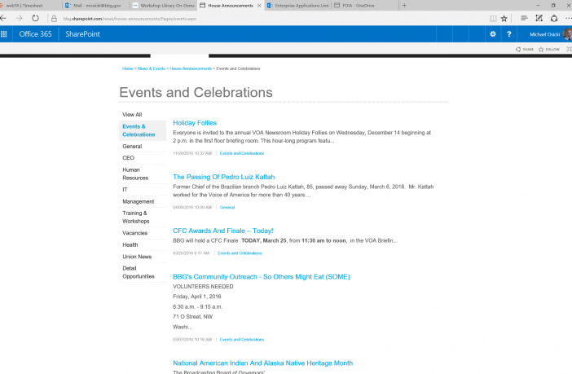
Task: Open the Holiday Follies announcement
Action: click(x=195, y=123)
